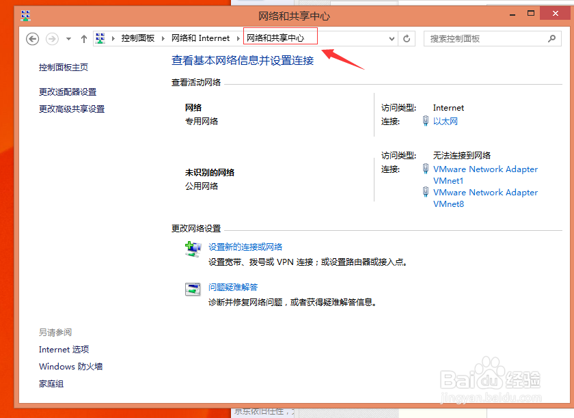This screenshot has height=418, width=574.
Task: Open the address bar history dropdown
Action: coord(392,39)
